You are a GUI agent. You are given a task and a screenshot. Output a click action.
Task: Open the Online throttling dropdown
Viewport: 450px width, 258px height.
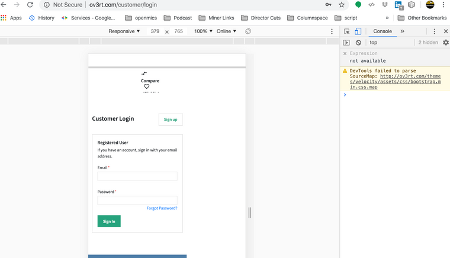coord(226,31)
